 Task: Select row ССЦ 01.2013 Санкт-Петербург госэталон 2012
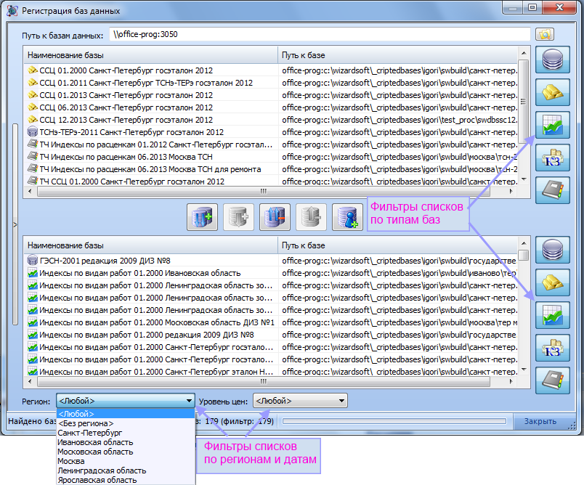pos(270,95)
